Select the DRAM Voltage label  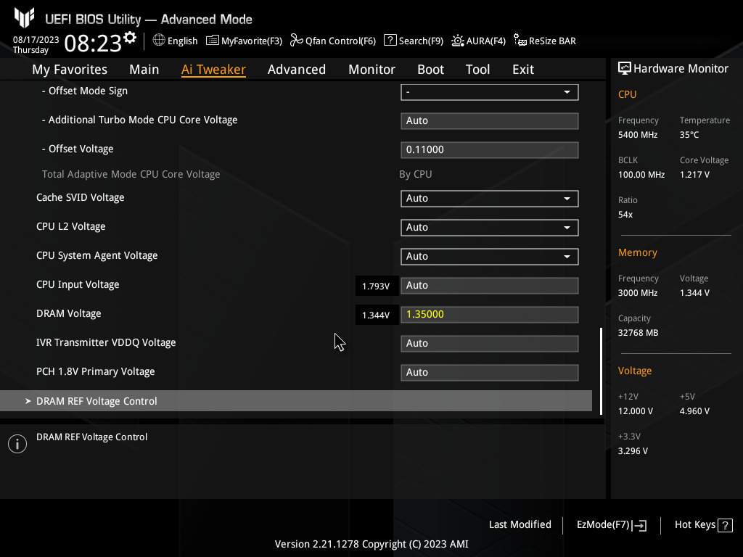(69, 313)
